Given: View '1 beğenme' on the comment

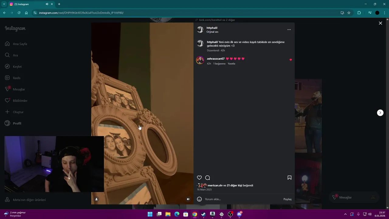Looking at the screenshot, I should (x=219, y=64).
